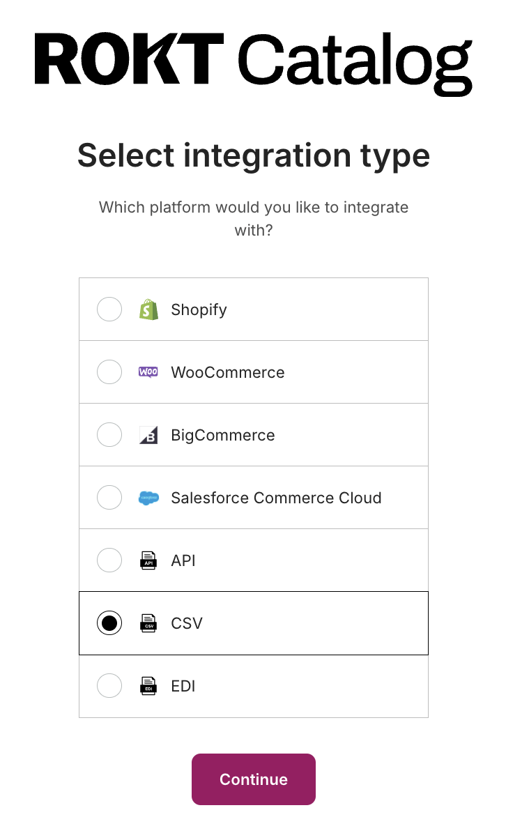This screenshot has height=817, width=506.
Task: Click the Salesforce Commerce Cloud label
Action: pyautogui.click(x=276, y=498)
